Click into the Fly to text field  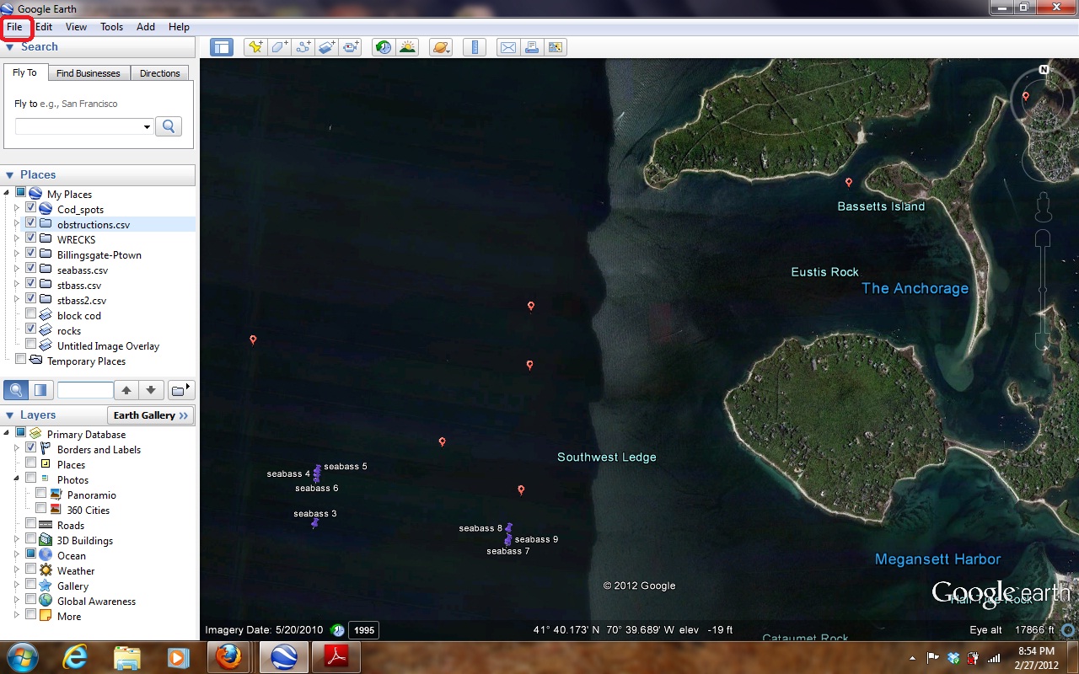[x=78, y=126]
